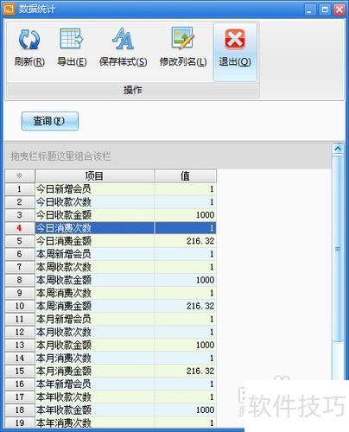Select row 本周收款金额
This screenshot has width=349, height=432.
pyautogui.click(x=111, y=280)
